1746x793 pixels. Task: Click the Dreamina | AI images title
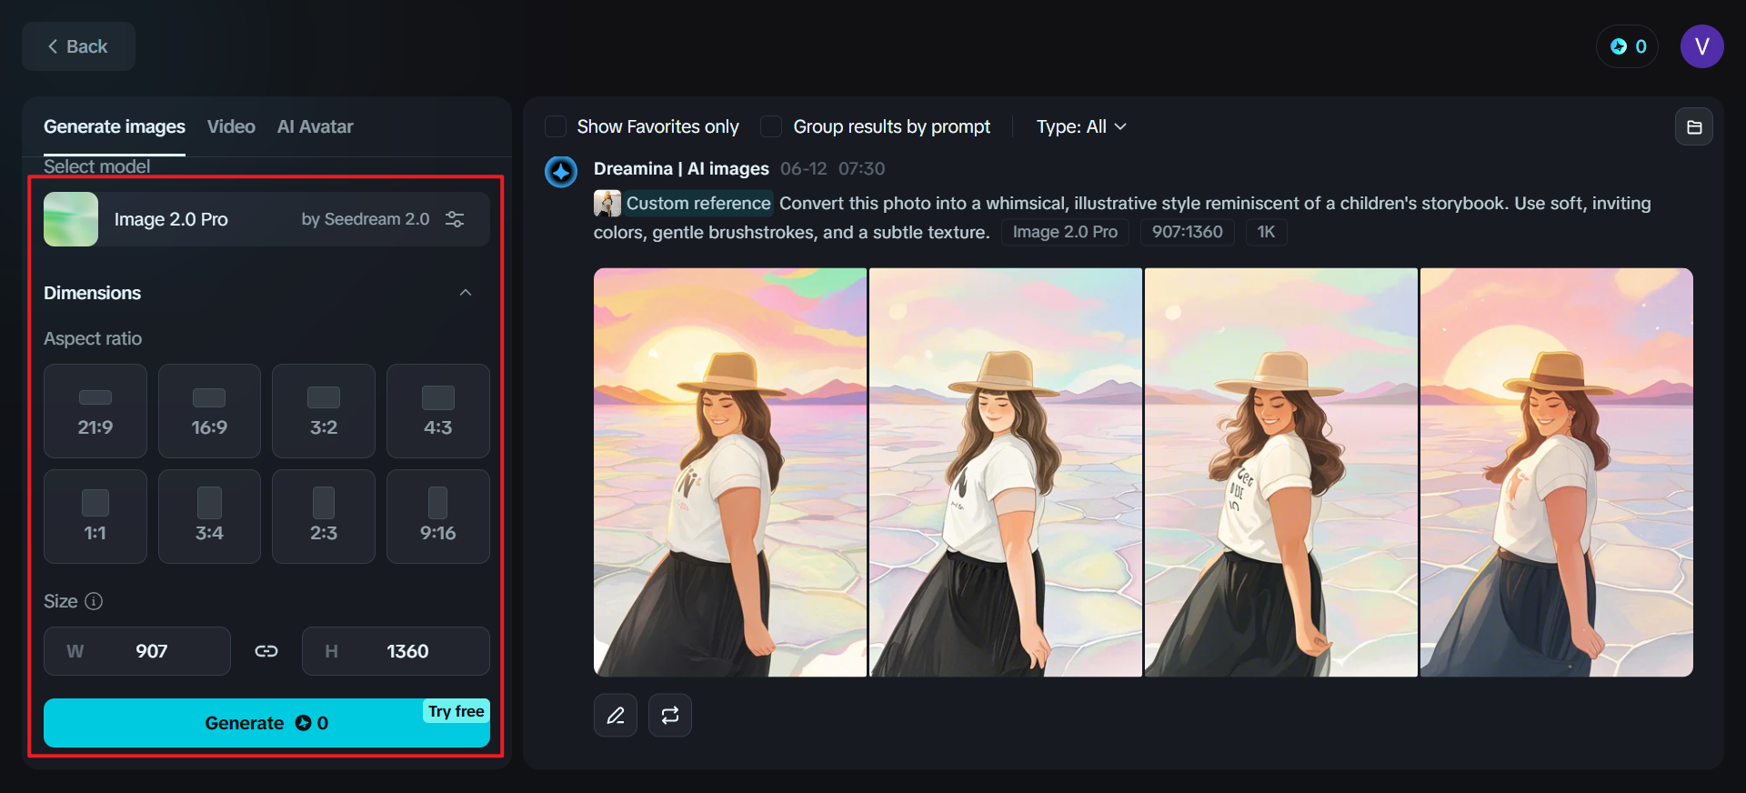click(x=681, y=168)
